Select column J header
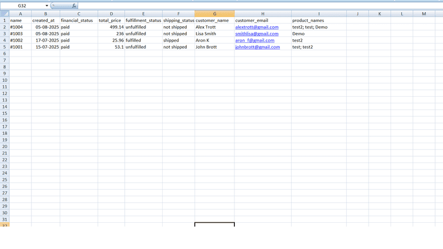Viewport: 443px width, 249px height. [358, 13]
